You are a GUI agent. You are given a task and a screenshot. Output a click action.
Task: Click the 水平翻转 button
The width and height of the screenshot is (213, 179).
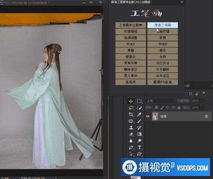(x=163, y=69)
